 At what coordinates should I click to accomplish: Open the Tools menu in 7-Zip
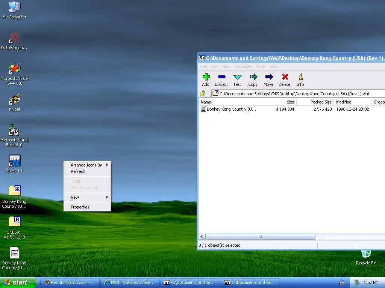click(x=261, y=66)
